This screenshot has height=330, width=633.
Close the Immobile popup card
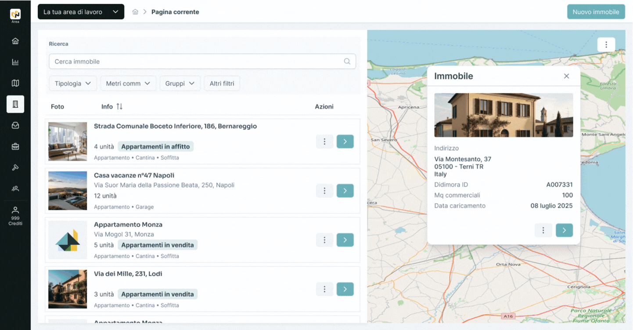coord(566,76)
